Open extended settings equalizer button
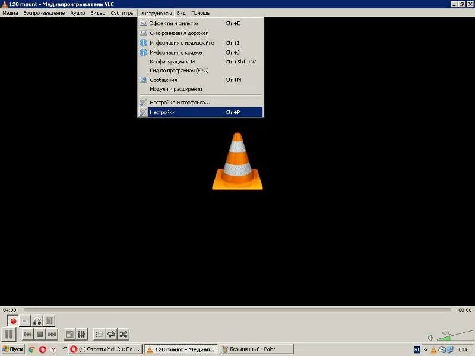Viewport: 475px width, 356px height. pos(81,335)
